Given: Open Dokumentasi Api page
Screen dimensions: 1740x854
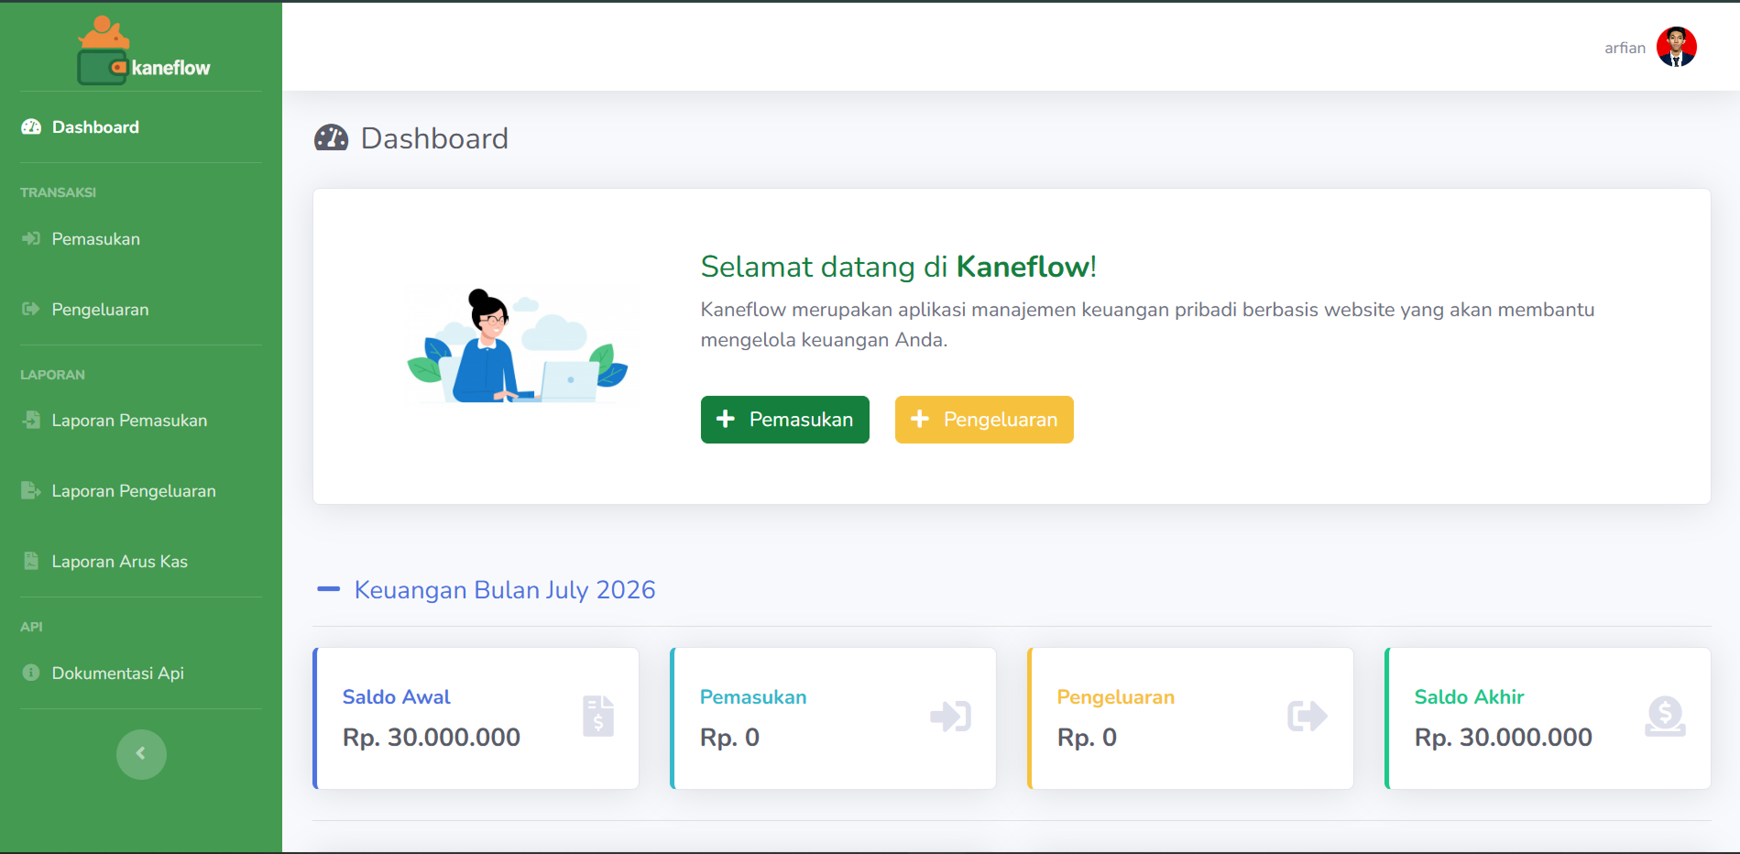Looking at the screenshot, I should tap(141, 673).
